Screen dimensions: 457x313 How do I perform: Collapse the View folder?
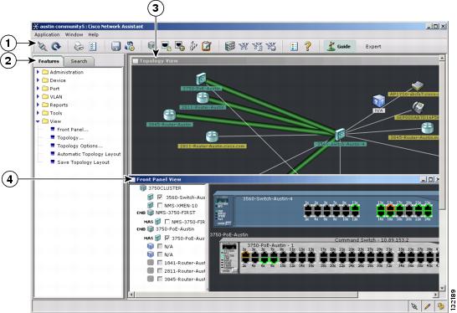point(38,121)
